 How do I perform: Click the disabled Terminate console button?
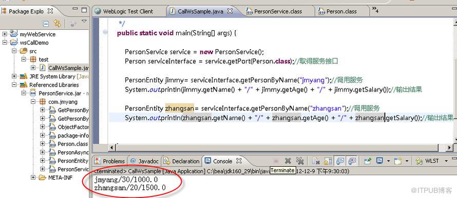tap(276, 161)
